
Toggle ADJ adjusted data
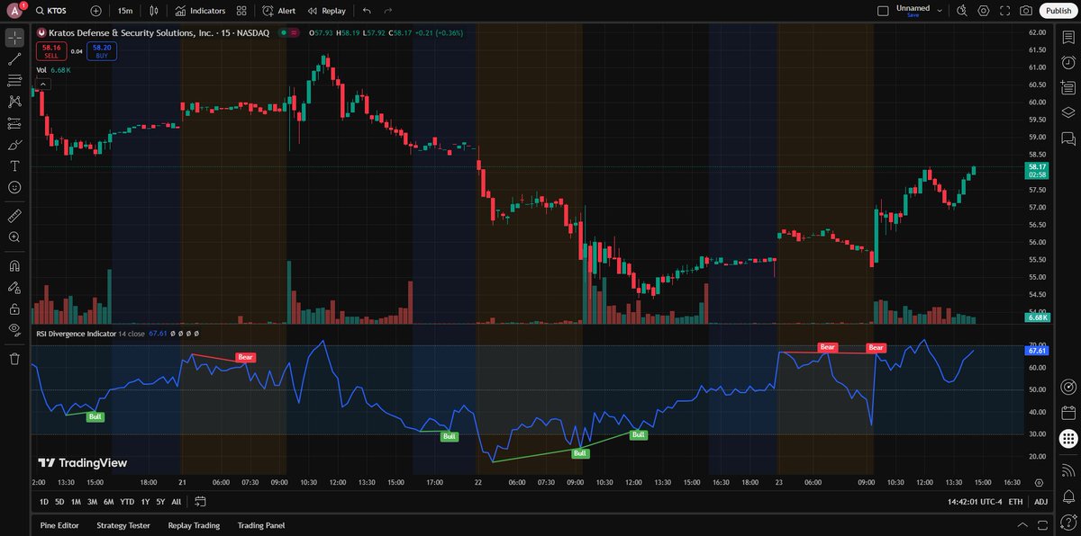[1040, 502]
